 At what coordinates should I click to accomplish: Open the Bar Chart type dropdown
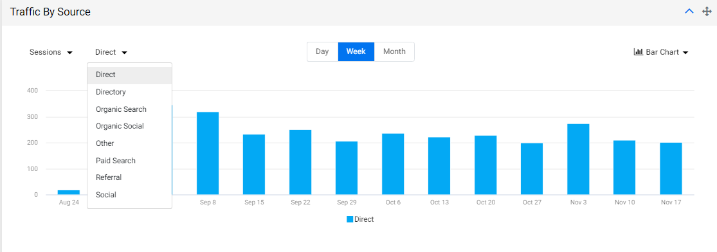click(x=661, y=52)
